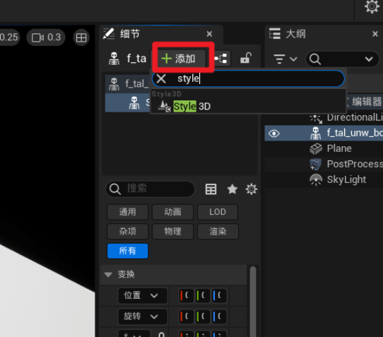Click the details panel vertical scrollbar
The width and height of the screenshot is (383, 337).
[x=253, y=302]
